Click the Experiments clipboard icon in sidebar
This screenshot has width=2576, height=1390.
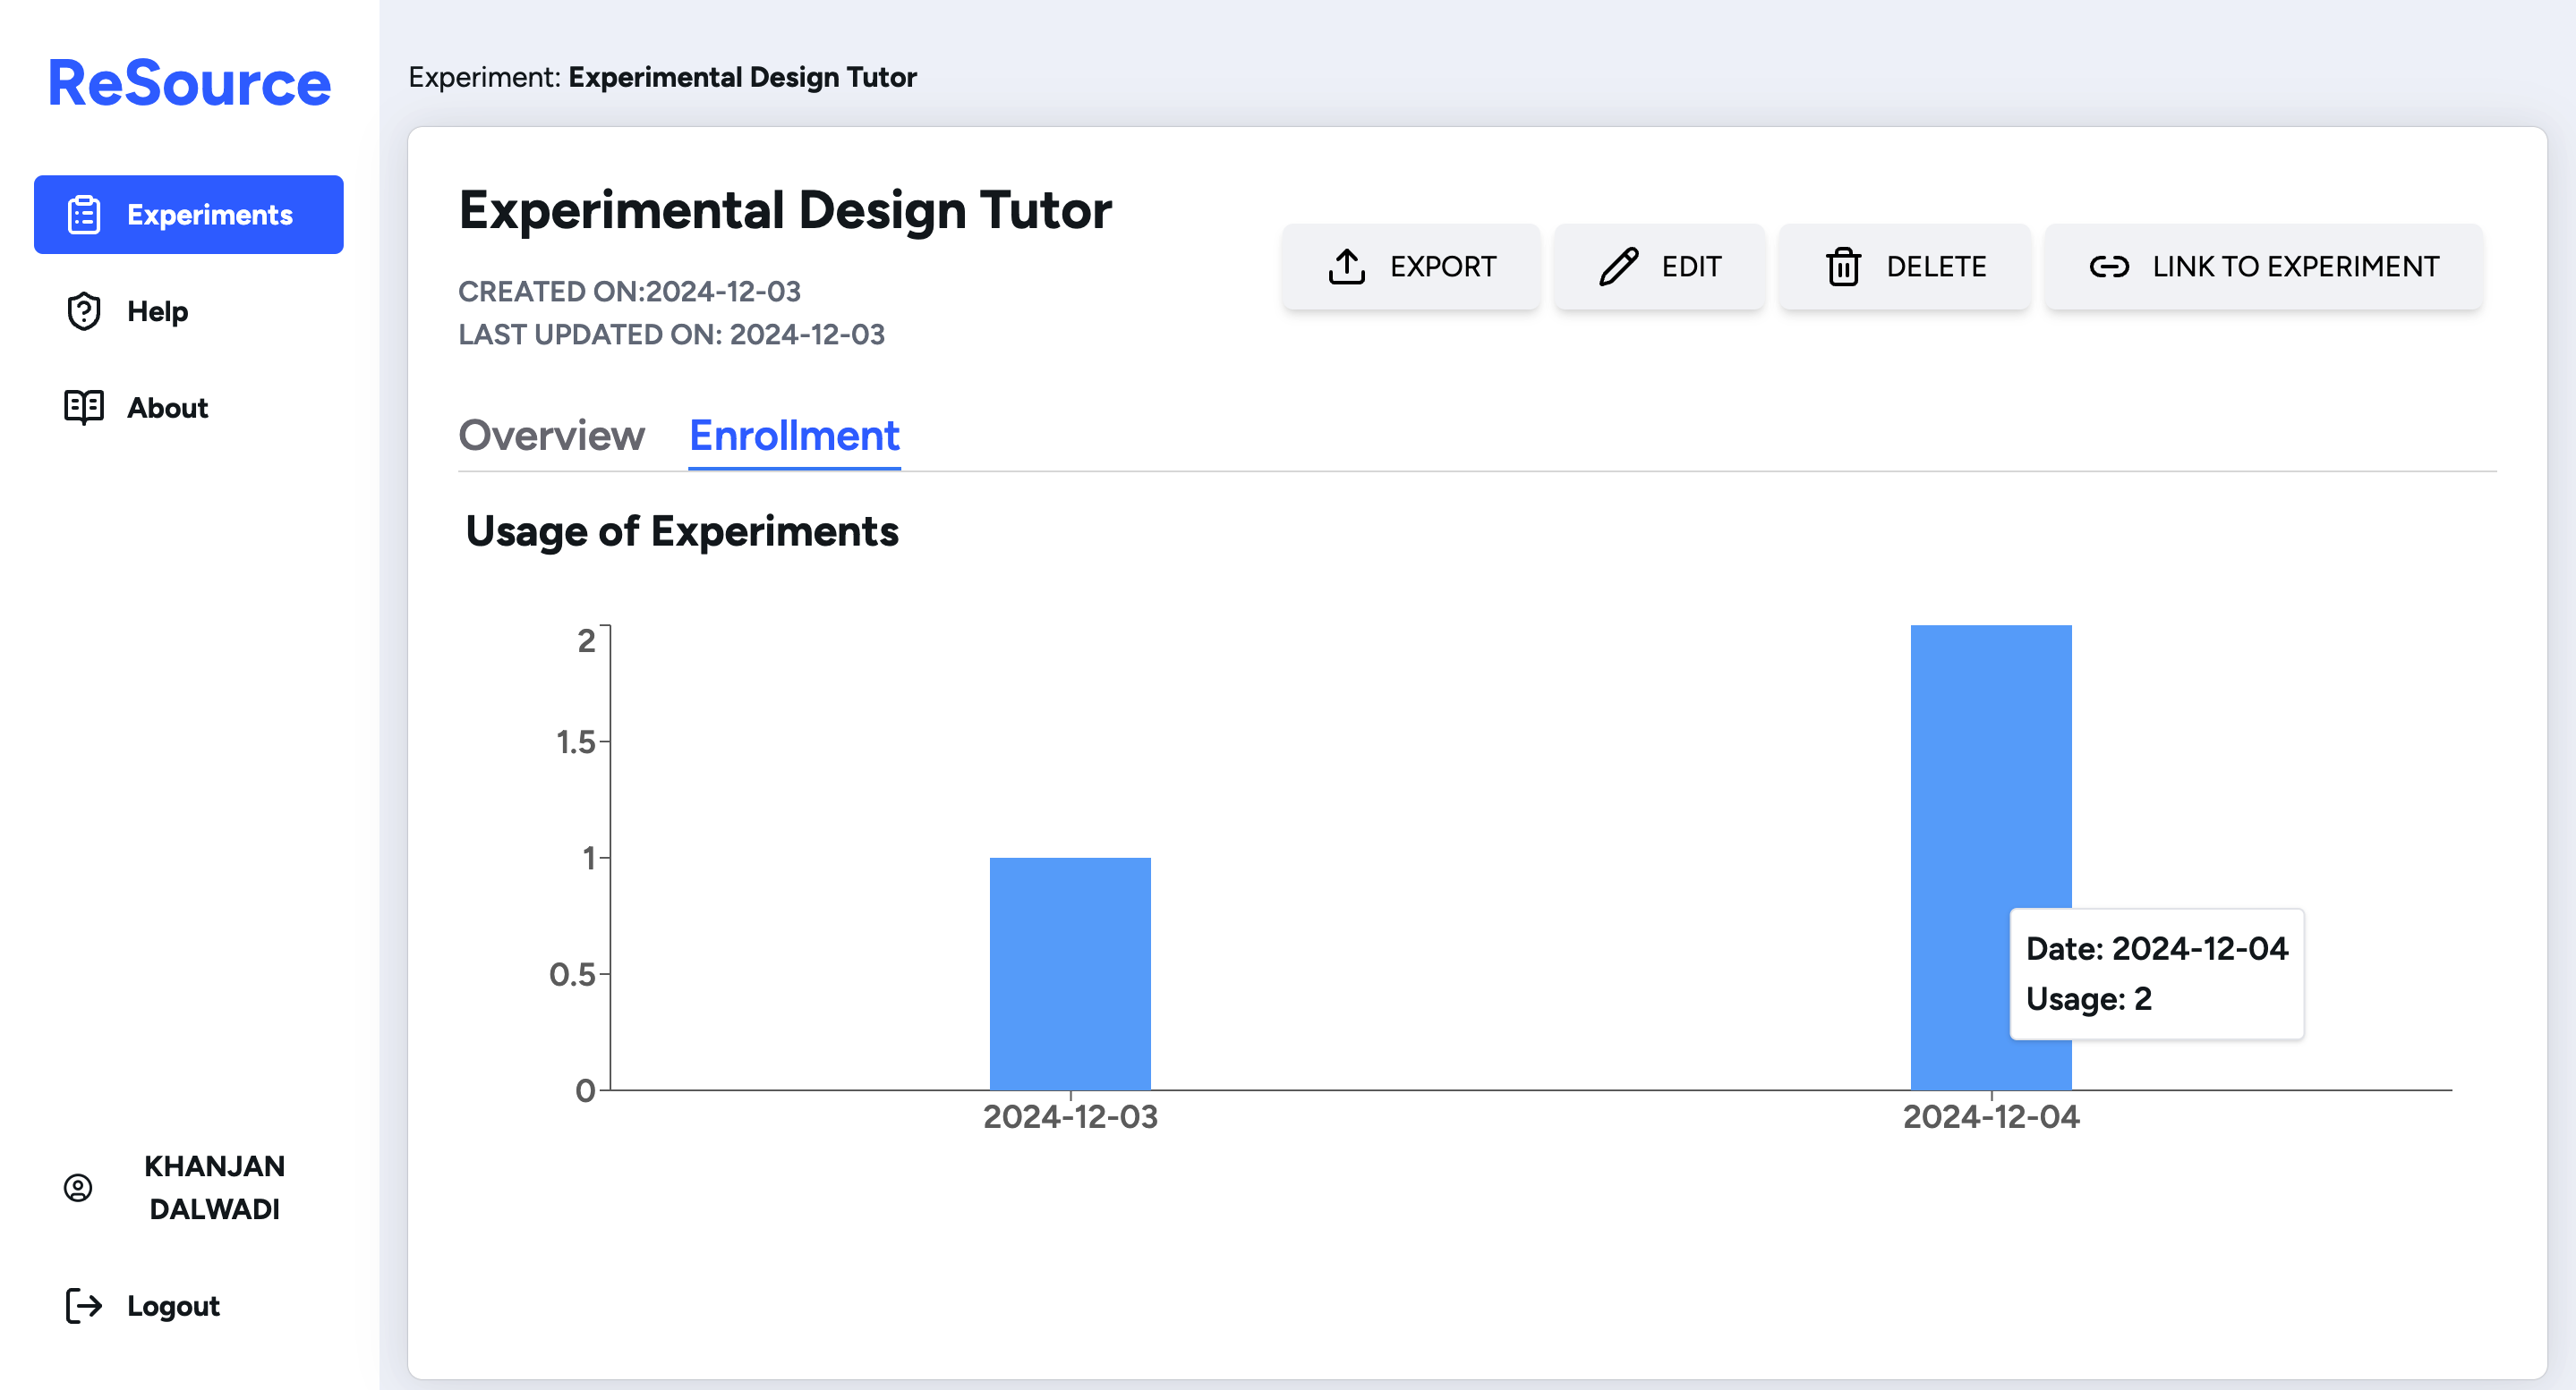(84, 215)
